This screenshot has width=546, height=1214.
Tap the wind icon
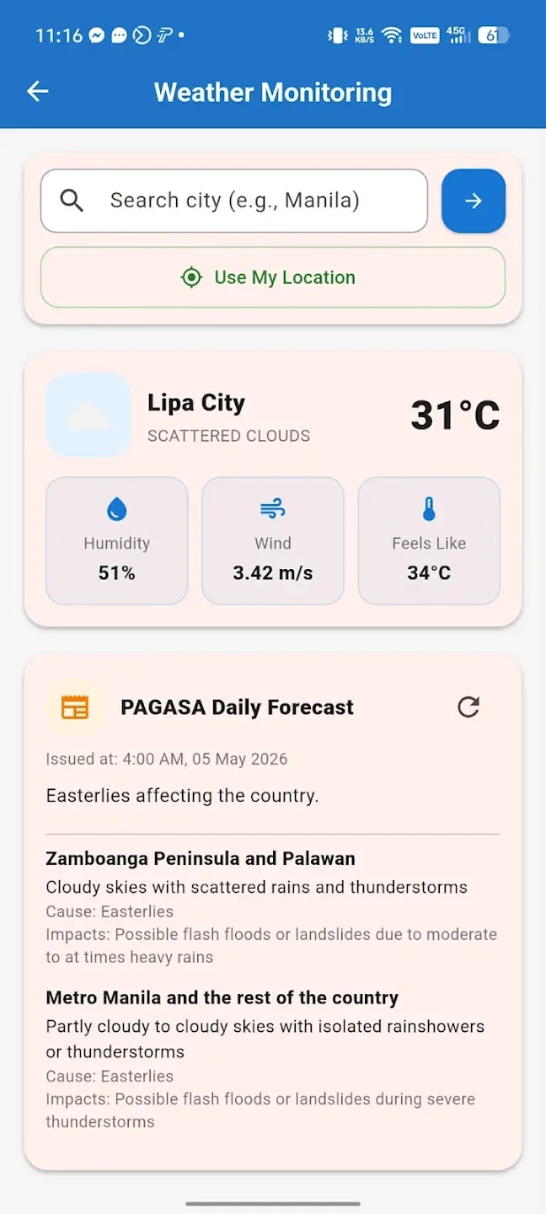pos(273,509)
